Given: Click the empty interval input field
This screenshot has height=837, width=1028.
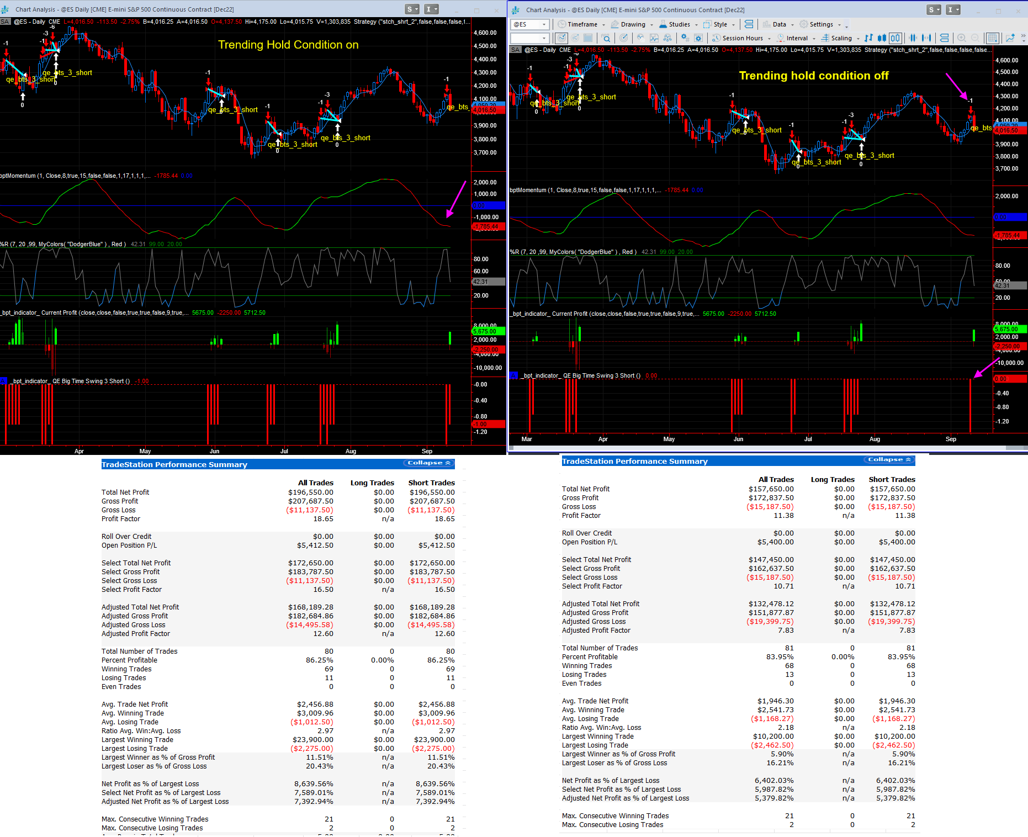Looking at the screenshot, I should [526, 38].
